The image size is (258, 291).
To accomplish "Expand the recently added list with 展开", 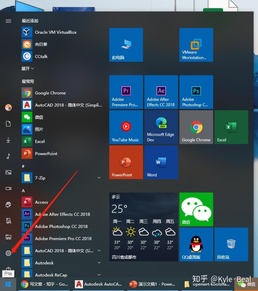I will (28, 69).
